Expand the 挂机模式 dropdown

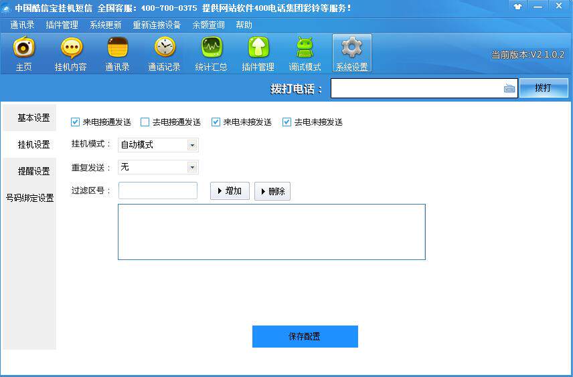pos(192,145)
